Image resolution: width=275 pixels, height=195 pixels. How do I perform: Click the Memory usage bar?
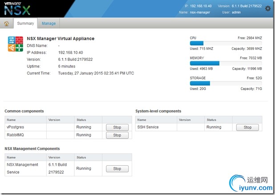coord(226,63)
